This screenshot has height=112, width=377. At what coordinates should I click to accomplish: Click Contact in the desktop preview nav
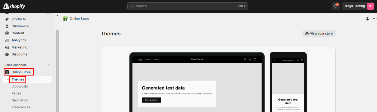[157, 59]
